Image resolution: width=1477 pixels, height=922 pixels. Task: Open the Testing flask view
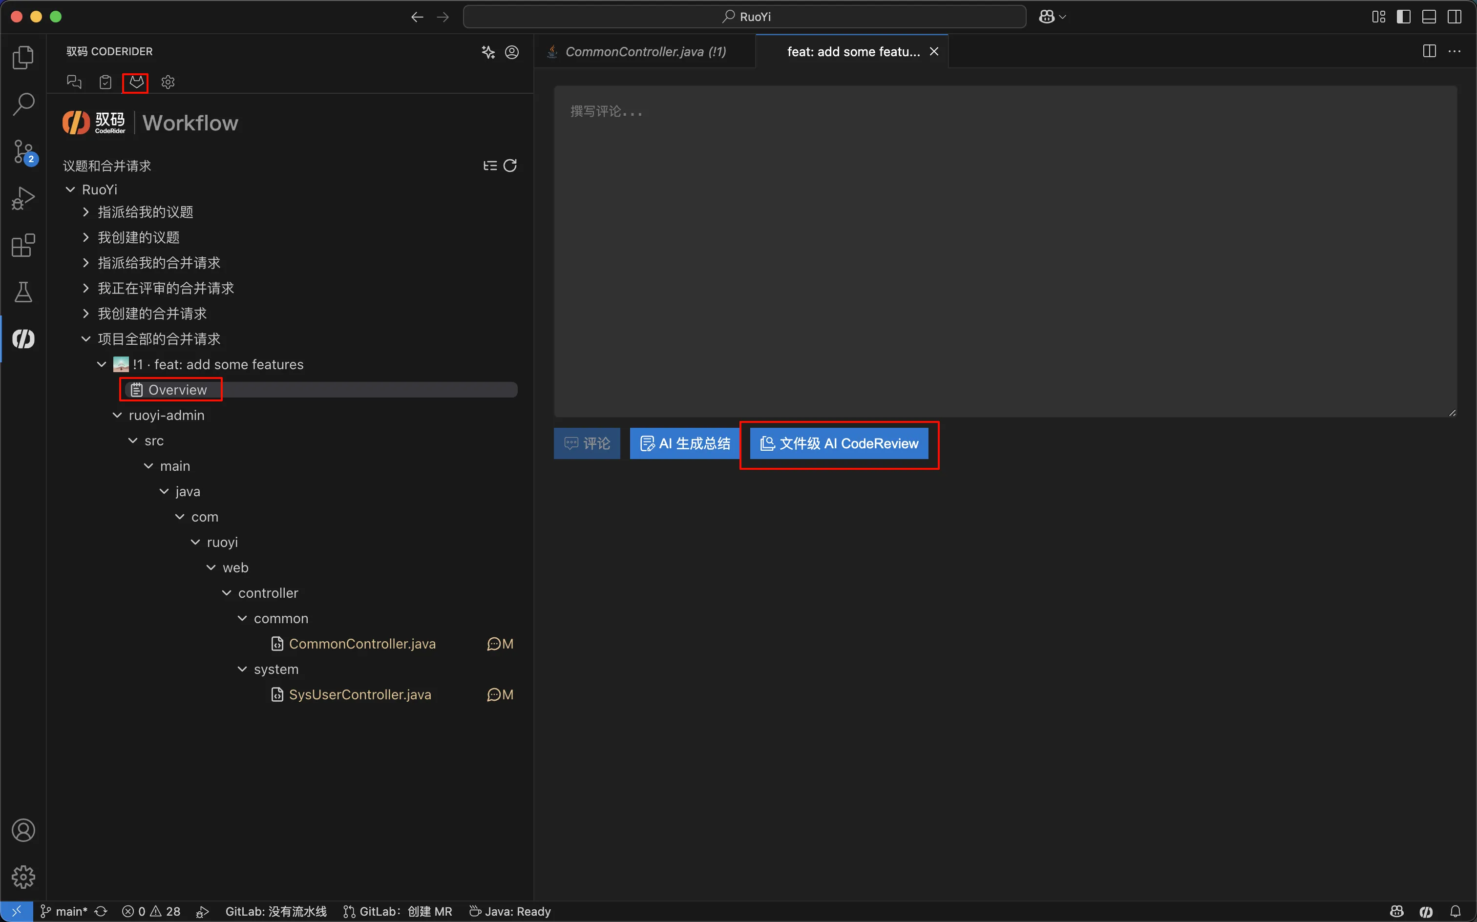23,292
